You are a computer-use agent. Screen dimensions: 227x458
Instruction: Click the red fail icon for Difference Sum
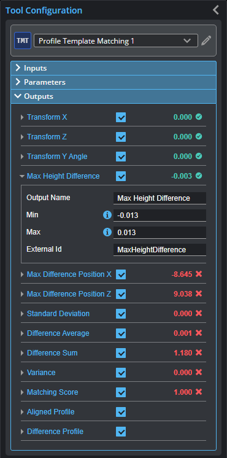(199, 352)
